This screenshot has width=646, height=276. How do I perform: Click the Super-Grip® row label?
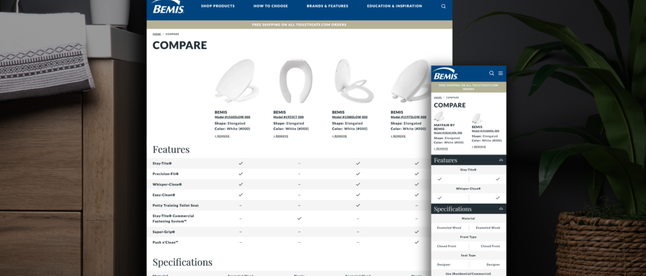[164, 232]
